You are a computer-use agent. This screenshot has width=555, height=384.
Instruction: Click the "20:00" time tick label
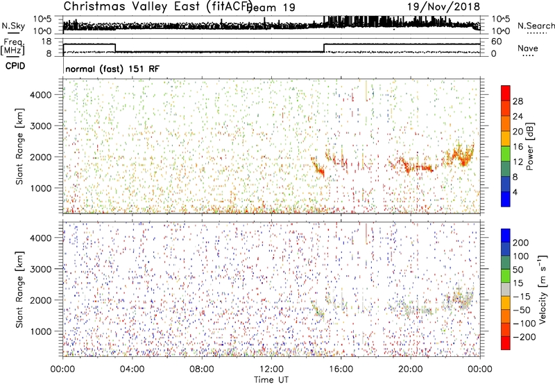(410, 369)
